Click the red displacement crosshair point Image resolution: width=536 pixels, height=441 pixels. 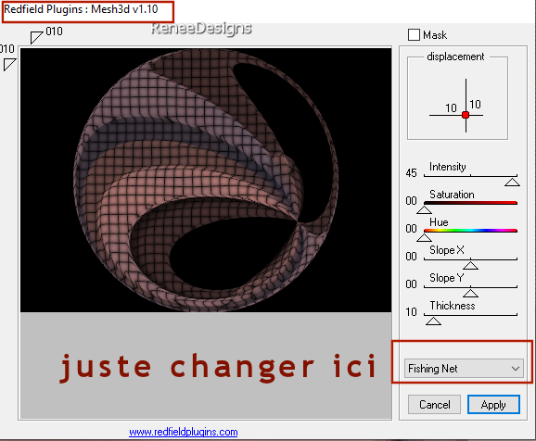(x=466, y=115)
